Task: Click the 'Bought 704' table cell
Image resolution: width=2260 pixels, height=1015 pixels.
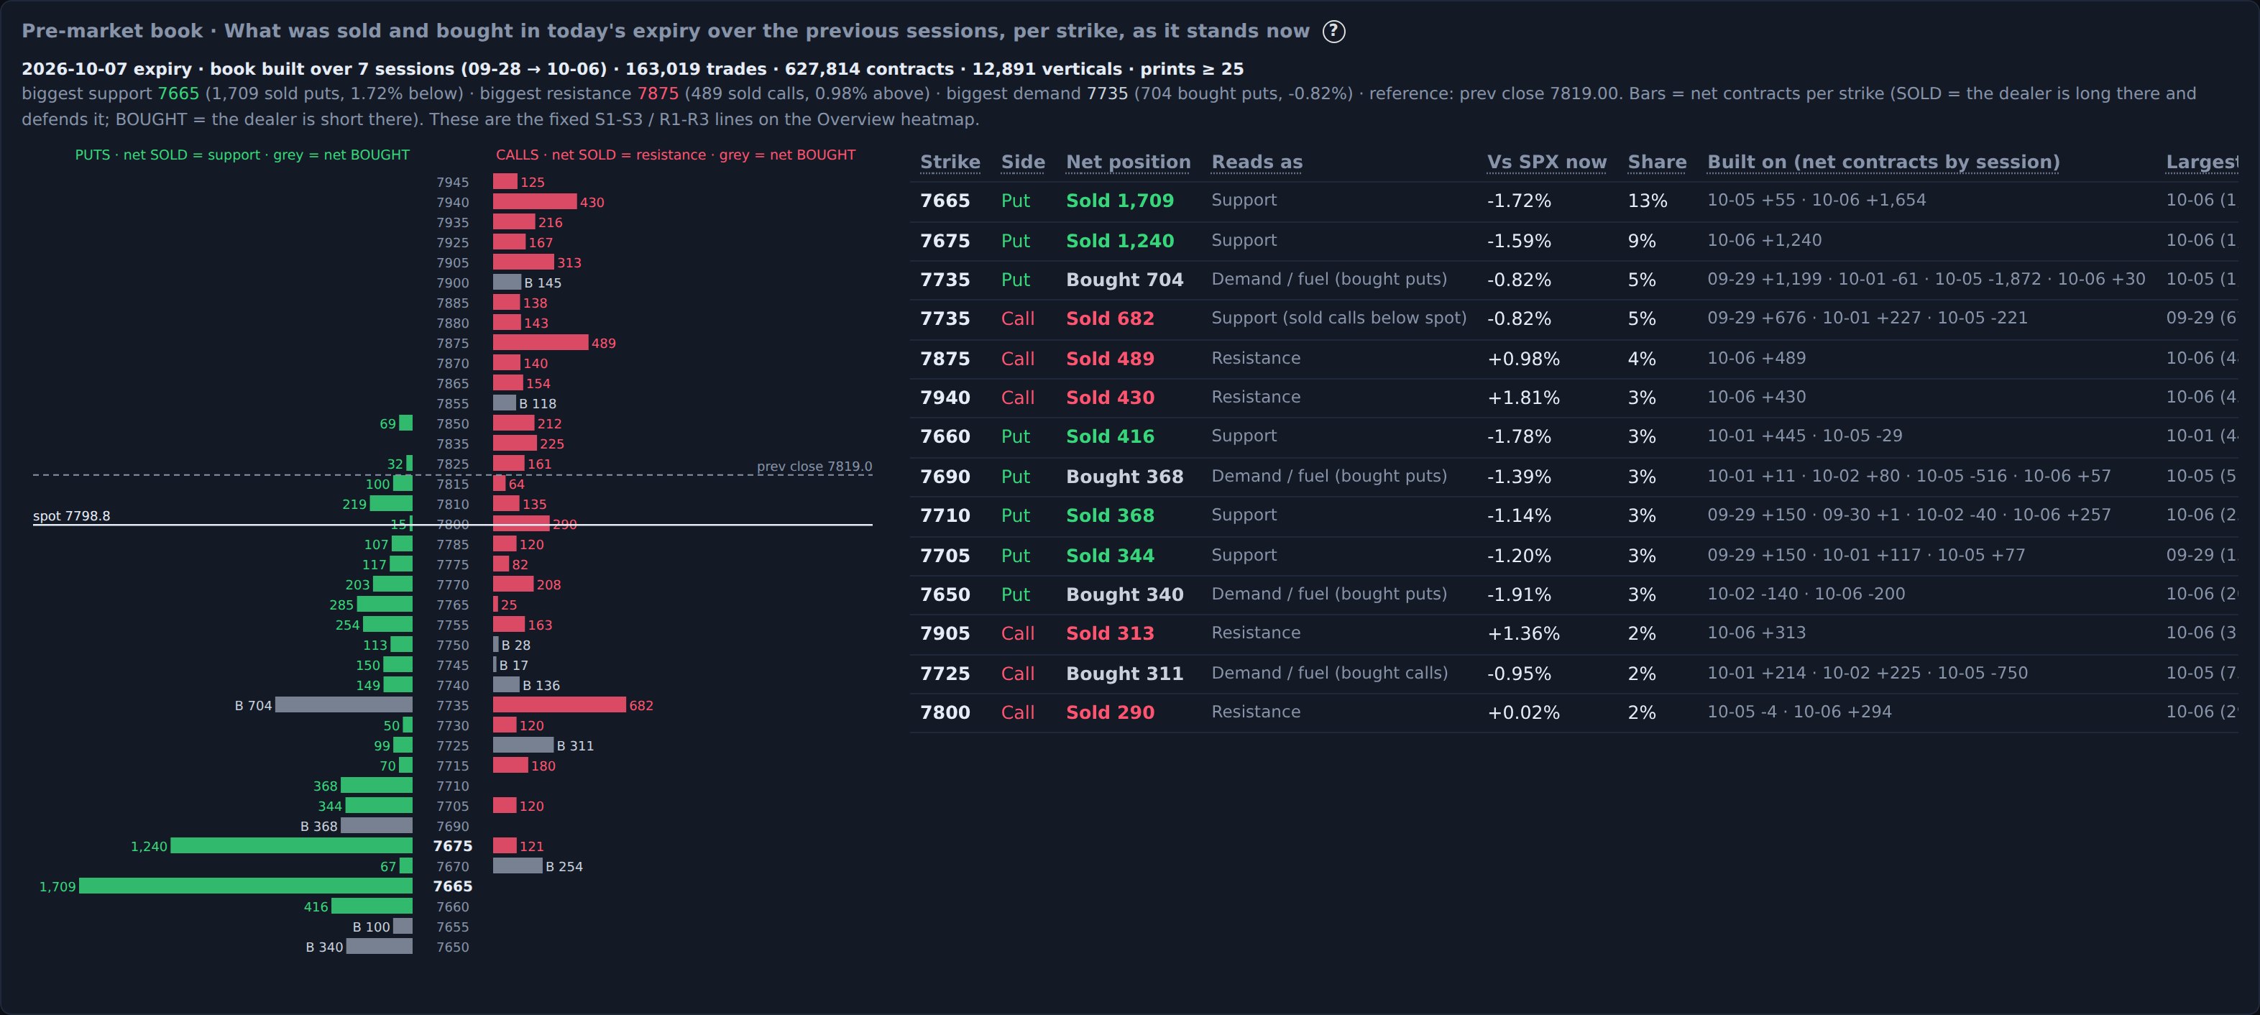Action: [x=1124, y=280]
